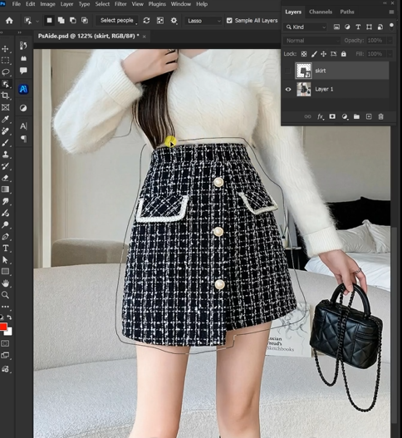Viewport: 402px width, 438px height.
Task: Switch to the Paths tab
Action: 347,12
